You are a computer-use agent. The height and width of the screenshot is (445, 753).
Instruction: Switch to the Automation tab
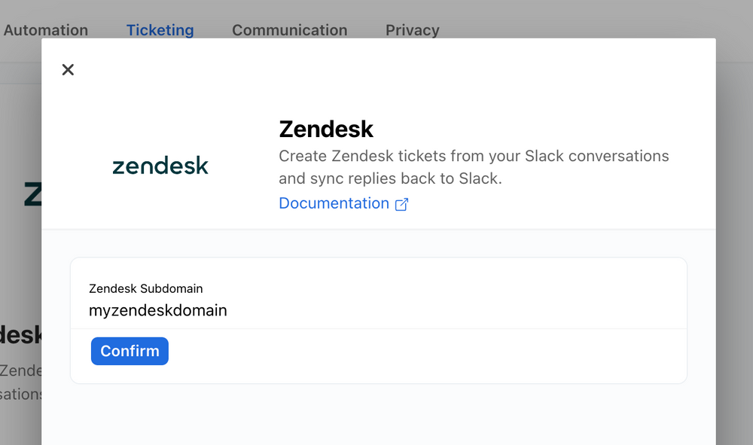[x=45, y=30]
